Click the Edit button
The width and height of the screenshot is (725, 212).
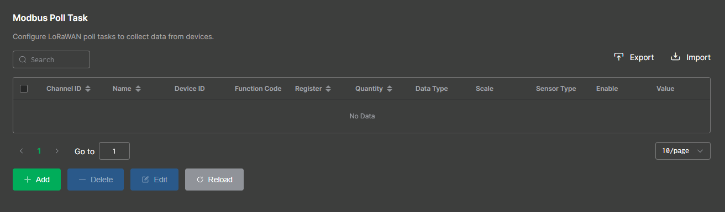(x=154, y=180)
